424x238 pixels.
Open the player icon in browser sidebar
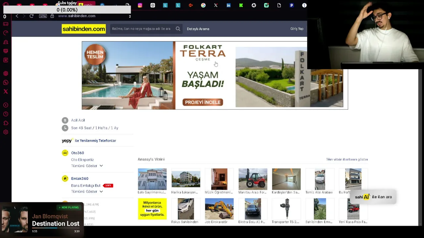click(6, 105)
